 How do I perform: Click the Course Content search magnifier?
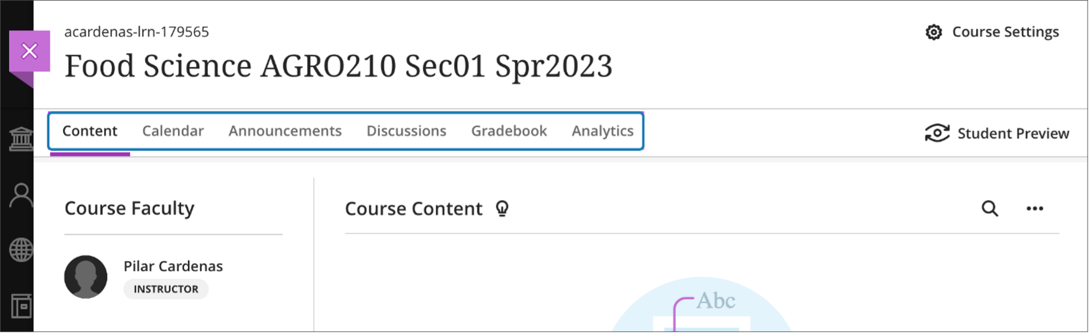click(x=990, y=209)
